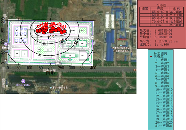Select the 金锣冷鲜肉专卖 map label

(60, 88)
